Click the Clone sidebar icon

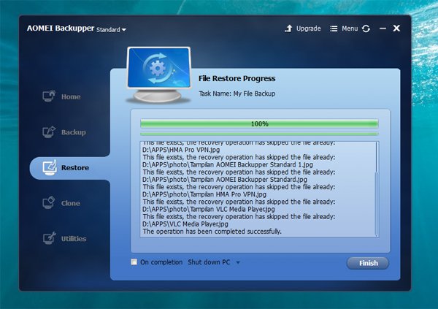pyautogui.click(x=49, y=202)
